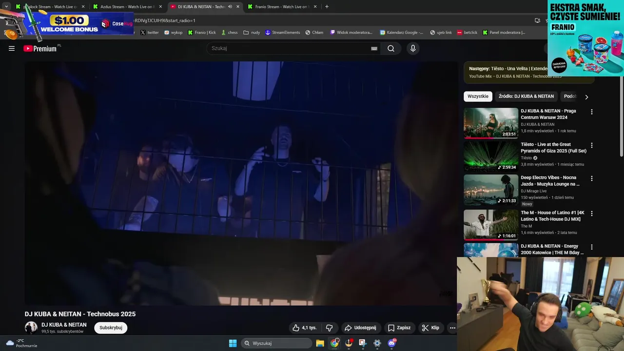The height and width of the screenshot is (351, 624).
Task: Open Kalendarz Google bookmark
Action: coord(402,33)
